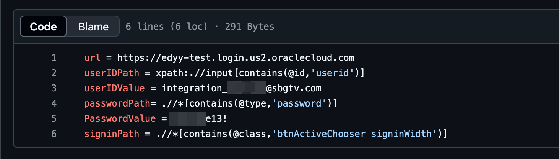The image size is (559, 159).
Task: Click the oraclecloud.com URL value
Action: click(236, 58)
